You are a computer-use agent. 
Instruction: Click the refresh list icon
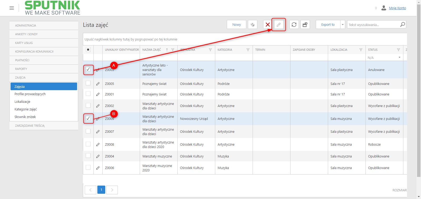click(x=294, y=25)
